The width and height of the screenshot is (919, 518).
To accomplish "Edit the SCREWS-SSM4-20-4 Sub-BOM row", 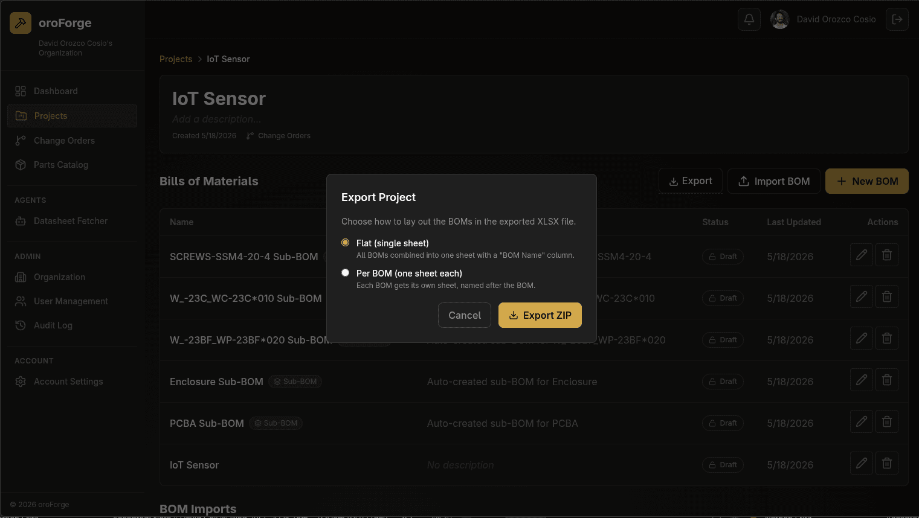I will click(862, 255).
